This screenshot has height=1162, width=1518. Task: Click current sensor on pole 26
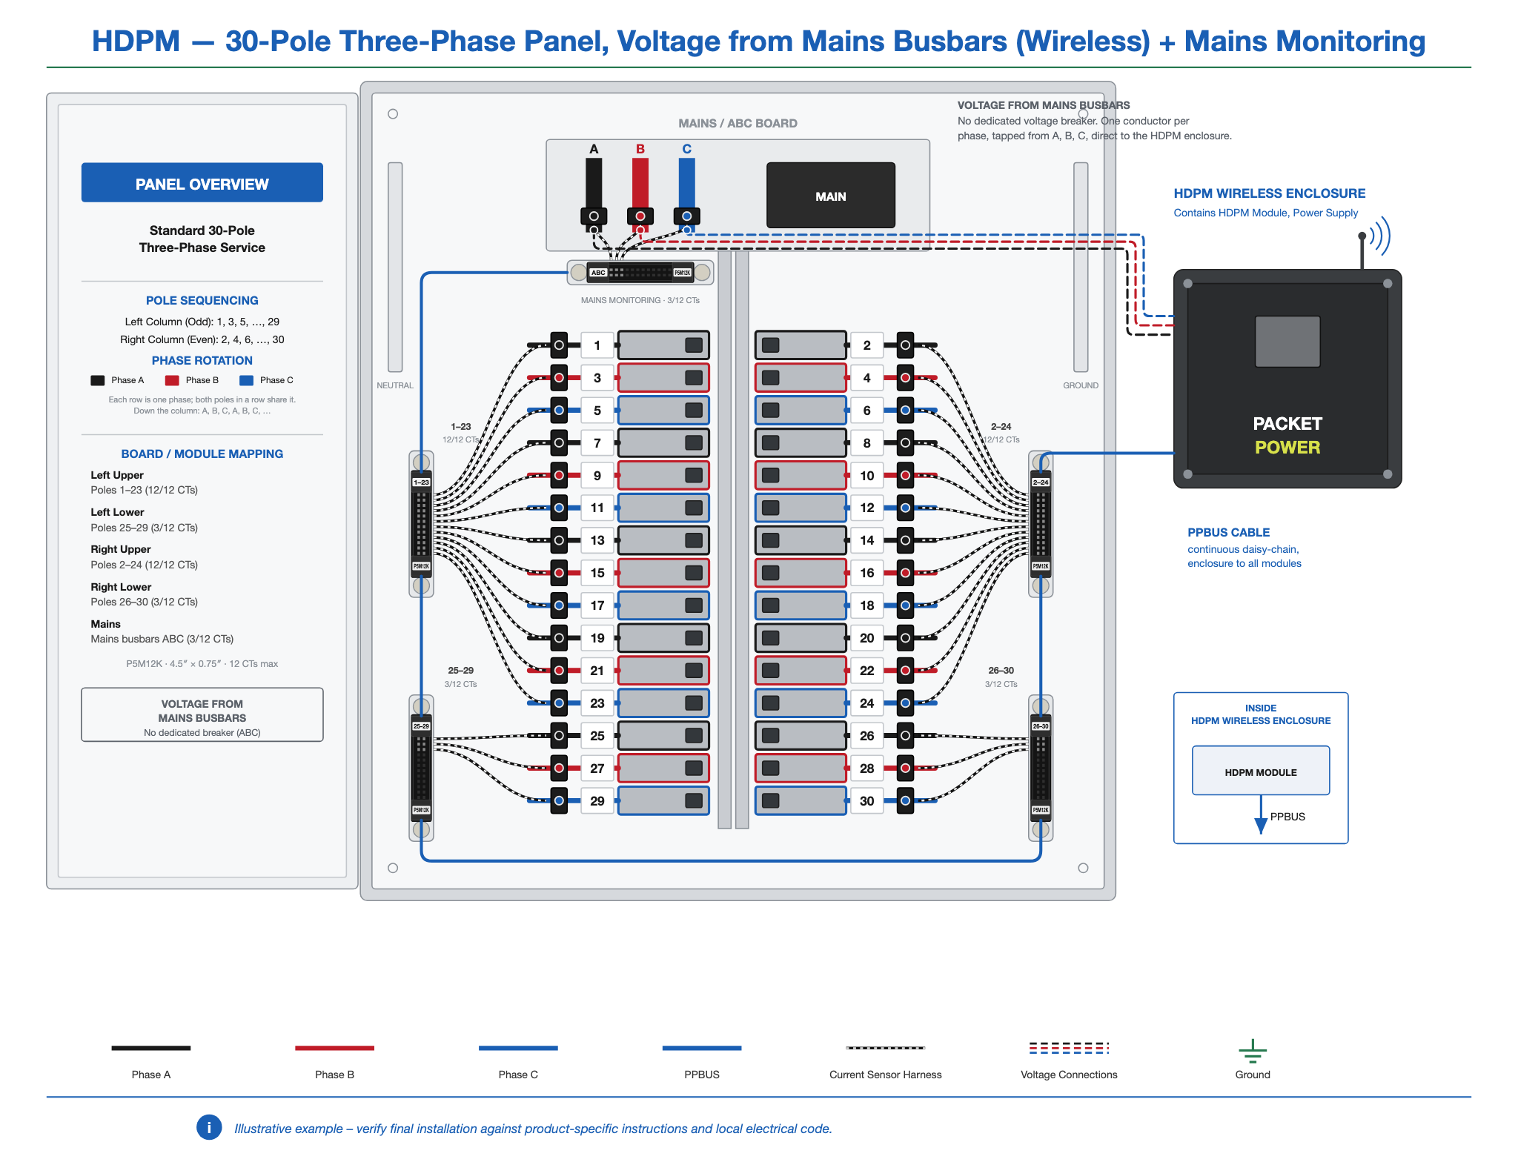point(905,736)
